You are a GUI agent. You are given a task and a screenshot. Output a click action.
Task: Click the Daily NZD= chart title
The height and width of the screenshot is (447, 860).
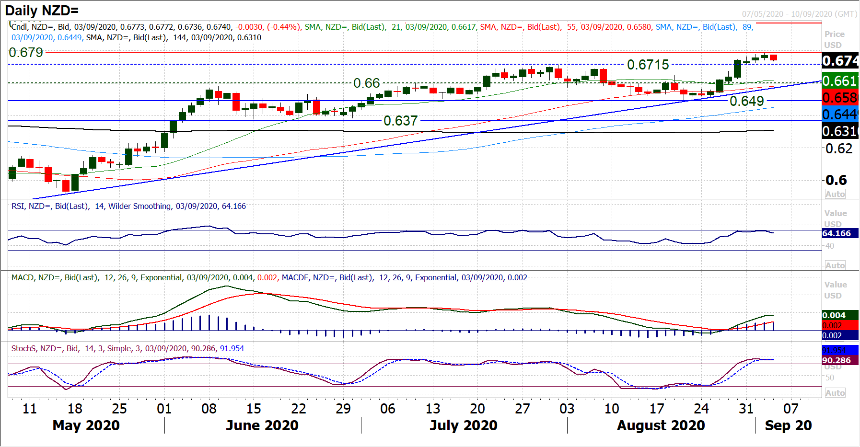[42, 11]
